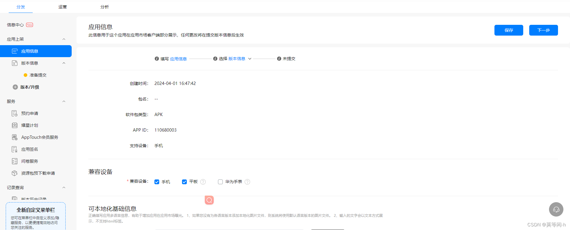Click the info icon before 选择 版本信息

215,59
